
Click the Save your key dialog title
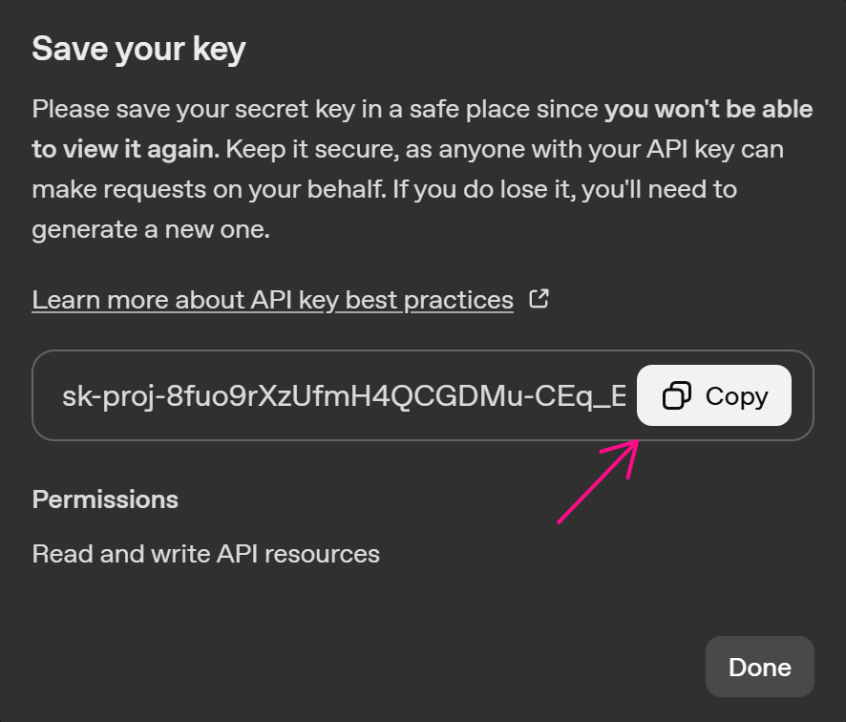point(138,48)
